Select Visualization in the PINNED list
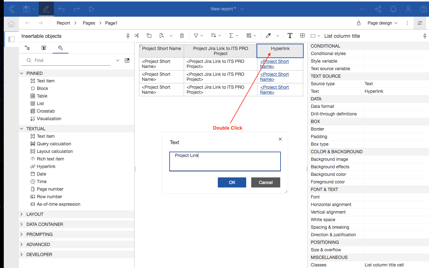 point(46,119)
